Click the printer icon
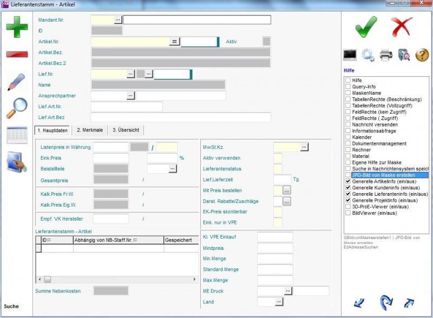This screenshot has width=433, height=318. coord(386,55)
